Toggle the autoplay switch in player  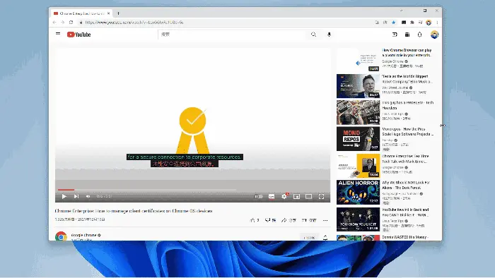tap(259, 196)
